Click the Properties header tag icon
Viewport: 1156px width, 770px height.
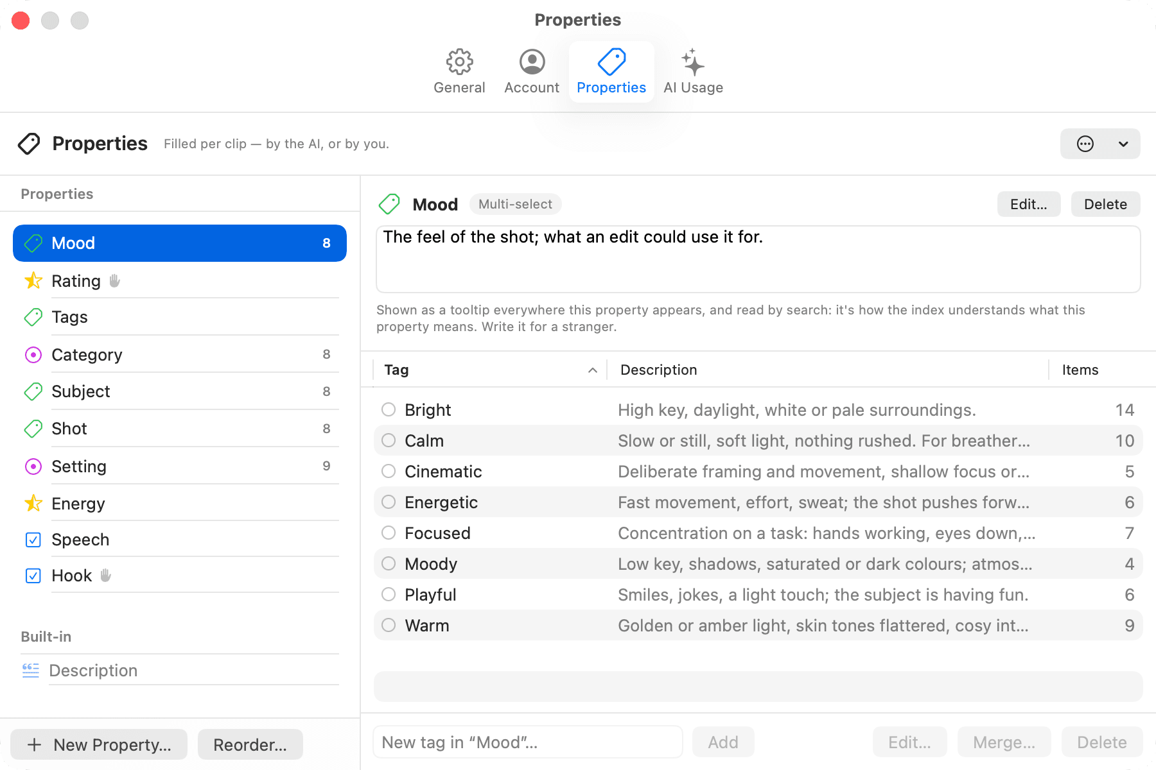[29, 144]
